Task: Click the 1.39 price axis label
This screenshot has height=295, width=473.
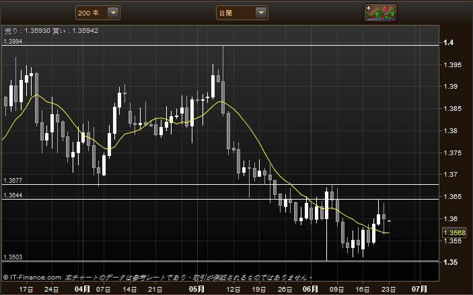Action: point(451,87)
